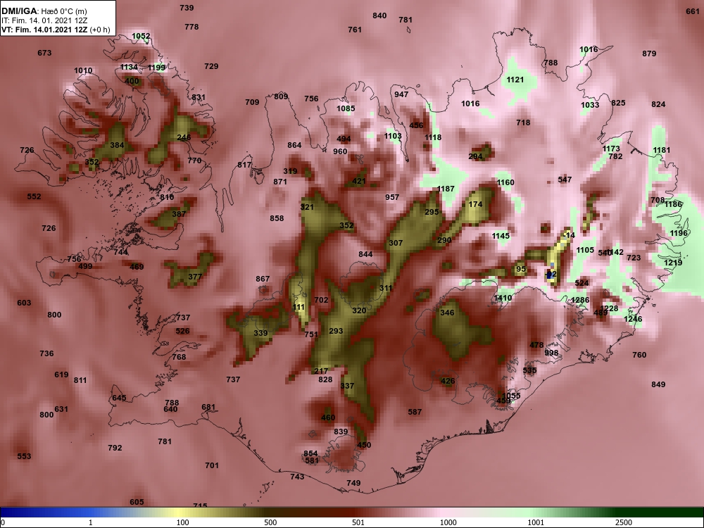Click the map value '661'
The image size is (704, 528).
point(693,12)
